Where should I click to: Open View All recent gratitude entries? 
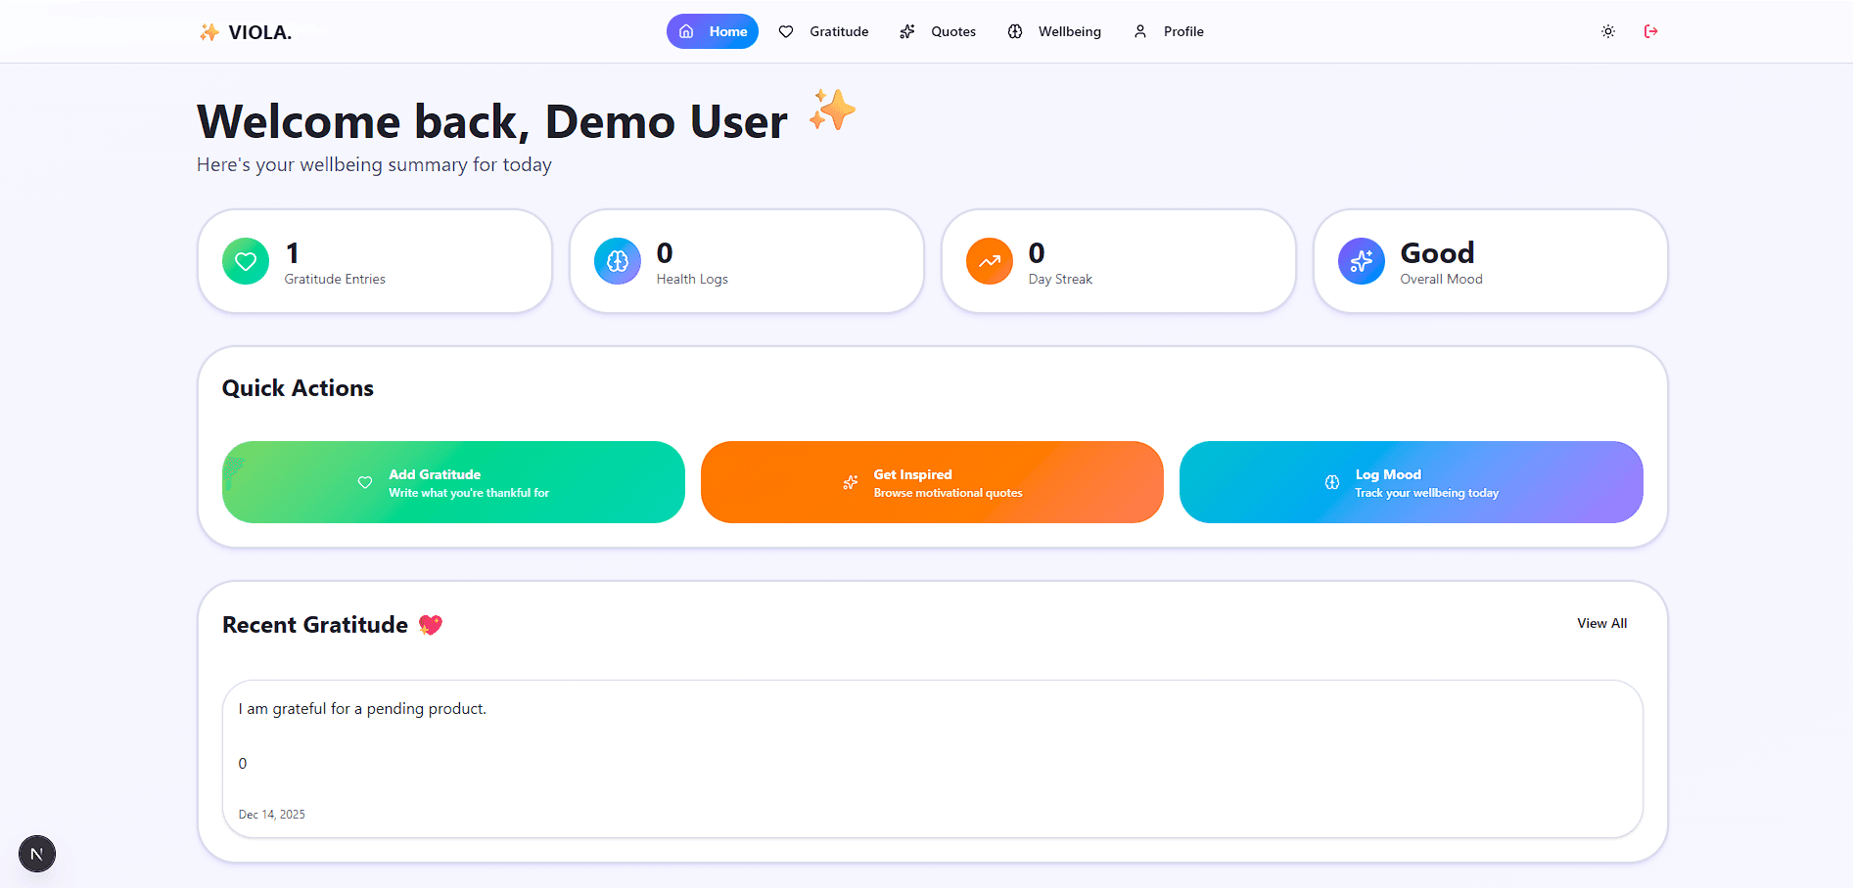pyautogui.click(x=1602, y=623)
